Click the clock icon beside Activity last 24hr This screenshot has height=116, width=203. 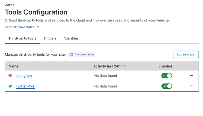point(125,66)
